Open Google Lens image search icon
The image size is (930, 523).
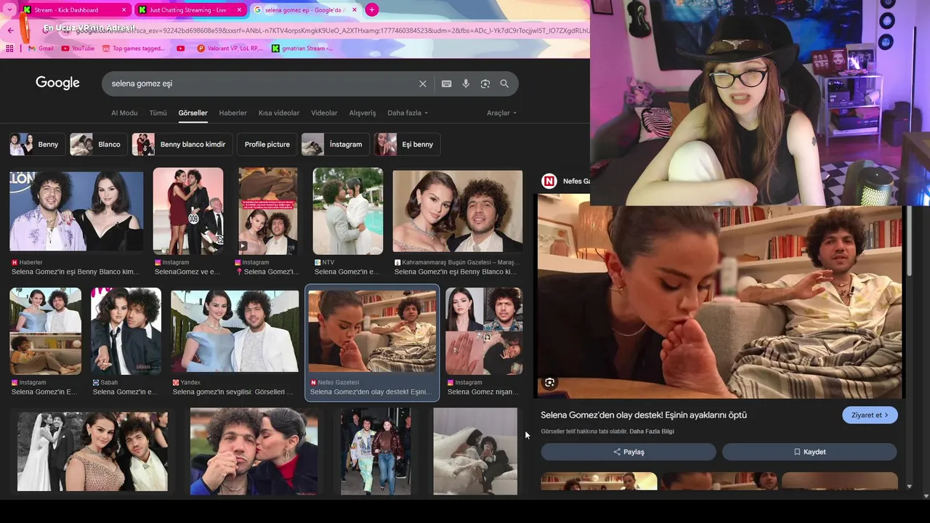coord(485,84)
